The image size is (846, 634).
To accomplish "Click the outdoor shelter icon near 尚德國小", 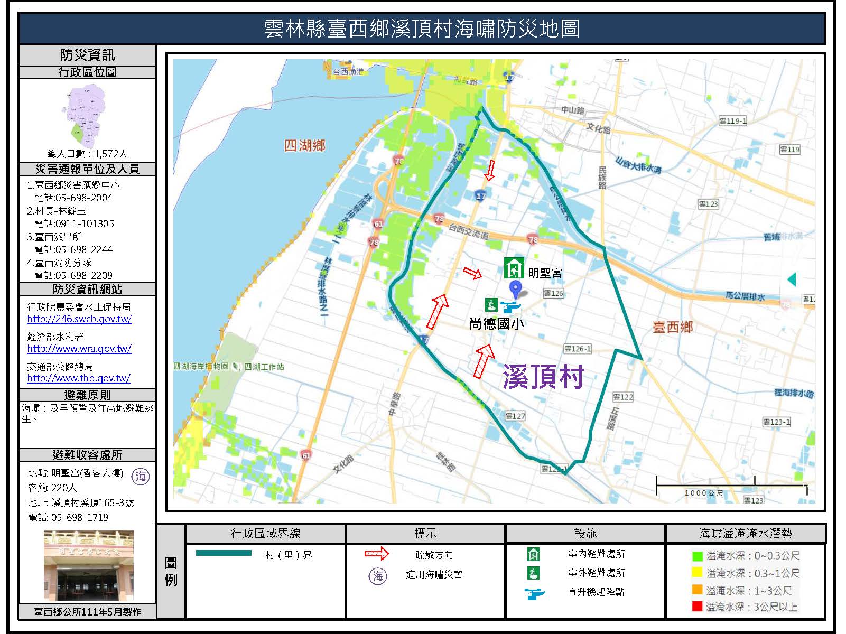I will [x=491, y=305].
